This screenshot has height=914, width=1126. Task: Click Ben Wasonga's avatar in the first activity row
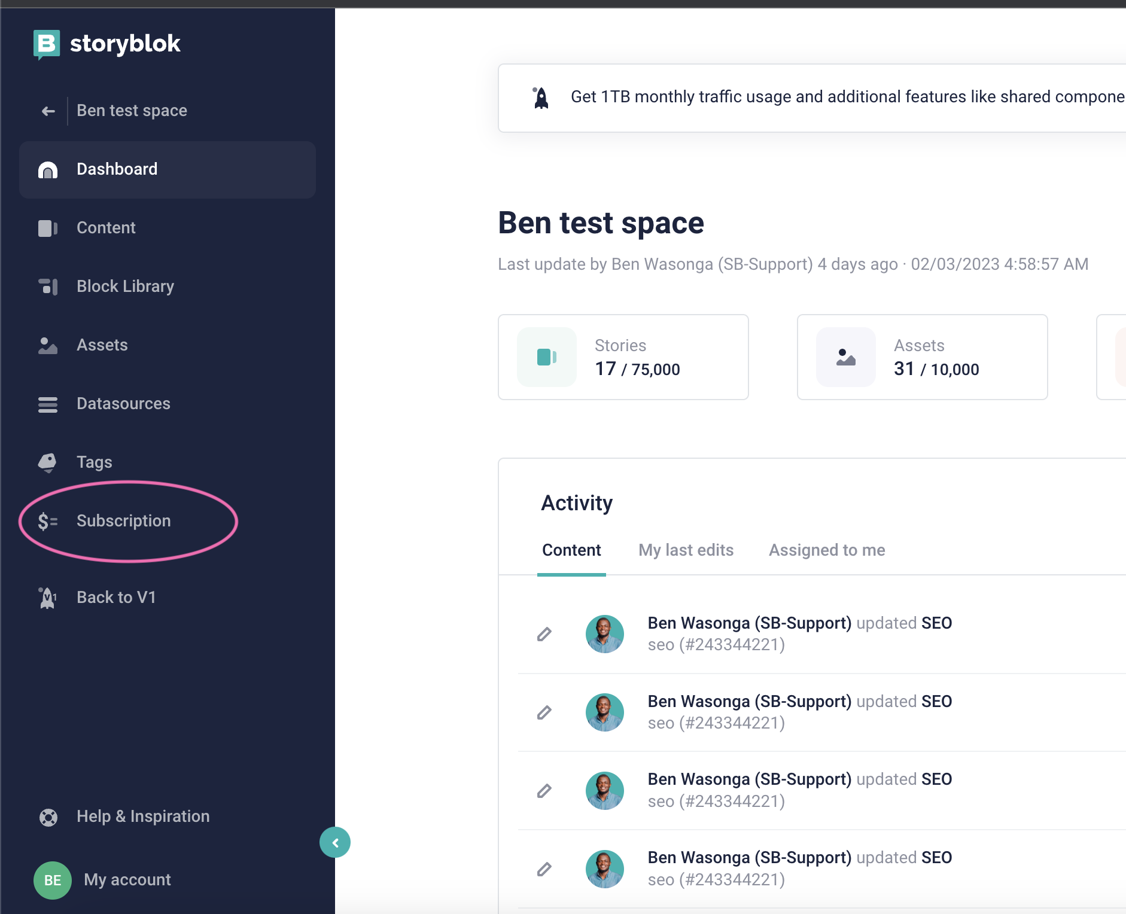pyautogui.click(x=605, y=634)
